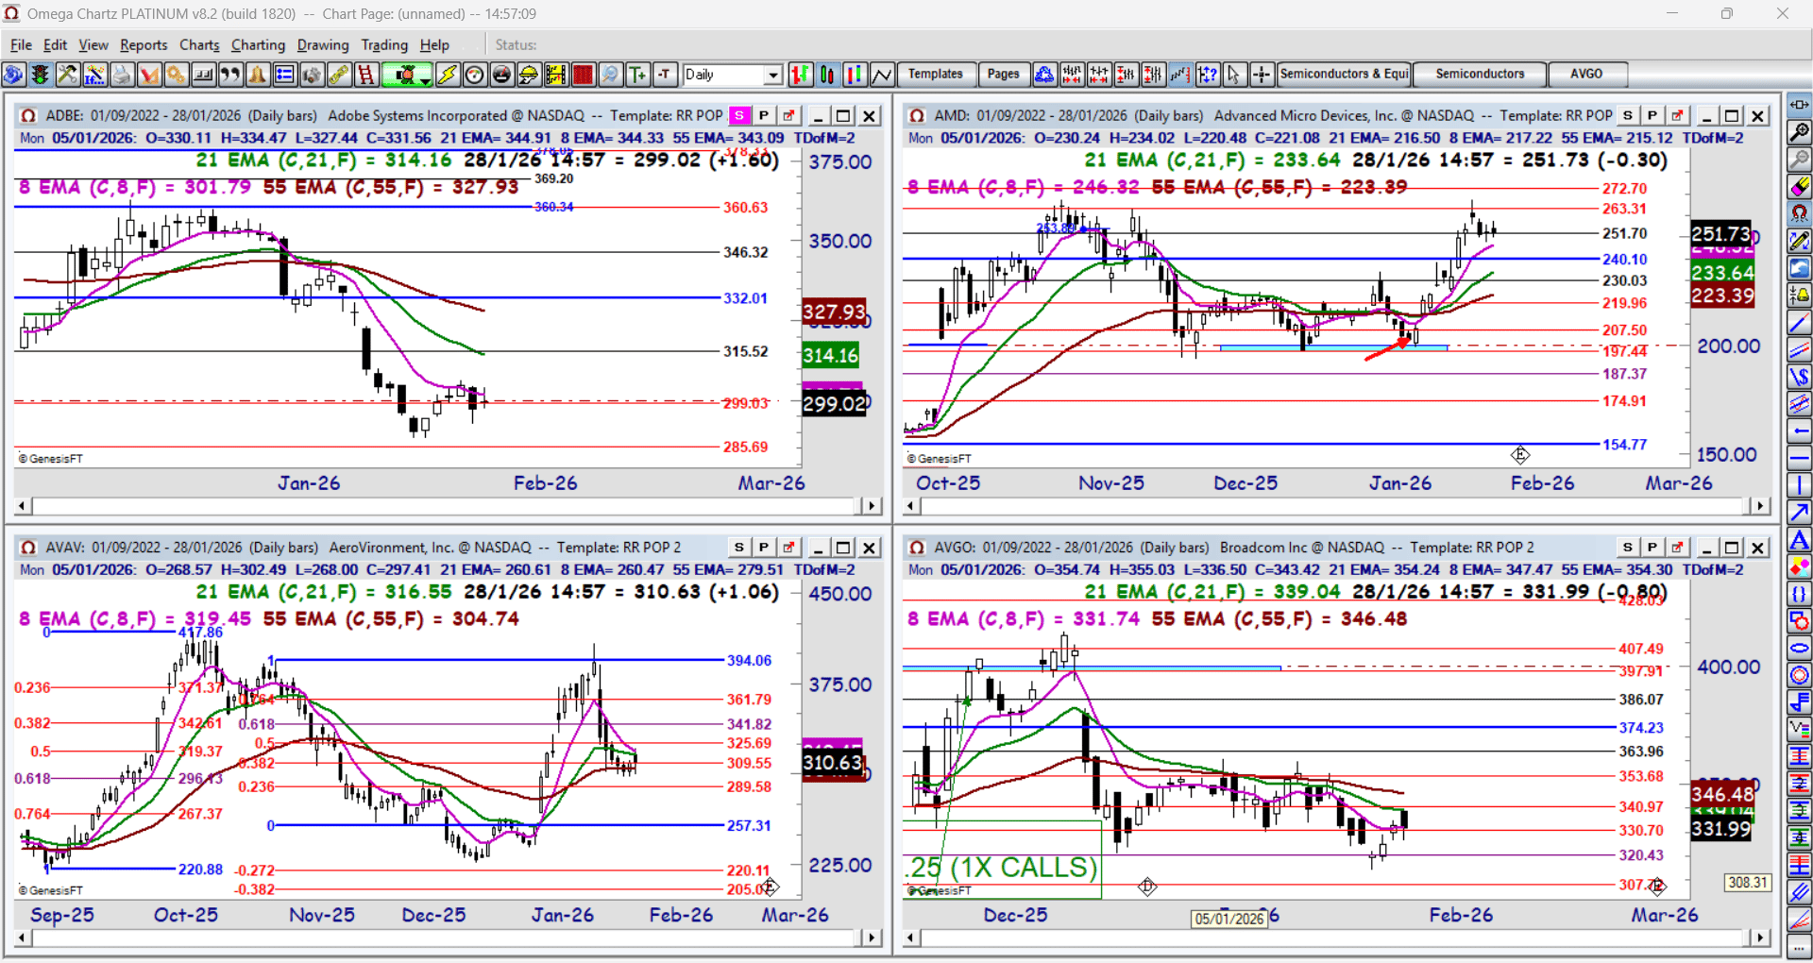Open the File menu
The width and height of the screenshot is (1813, 963).
(21, 44)
